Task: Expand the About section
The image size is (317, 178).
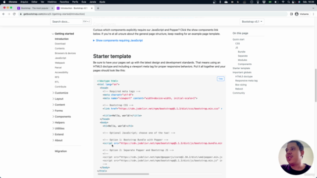Action: click(x=57, y=140)
